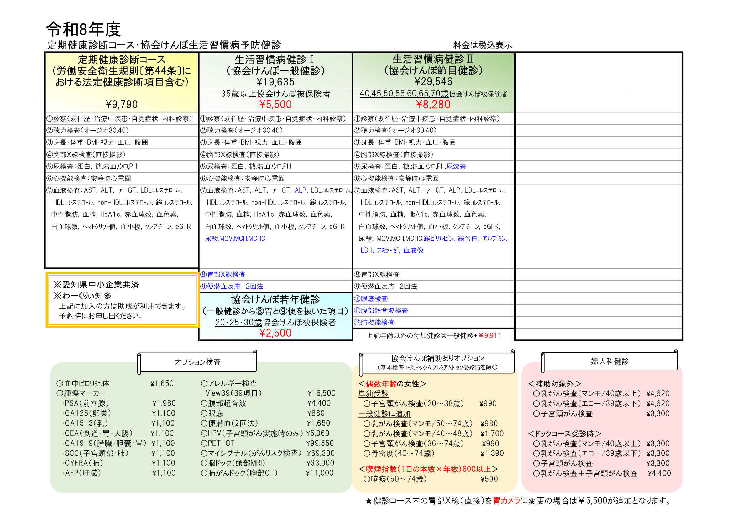Screen dimensions: 733x518
Task: Click '¥69,300' マイシグナル price
Action: 321,453
